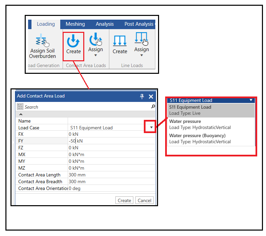Open the Post Analysis tab
This screenshot has width=266, height=236.
pos(139,24)
